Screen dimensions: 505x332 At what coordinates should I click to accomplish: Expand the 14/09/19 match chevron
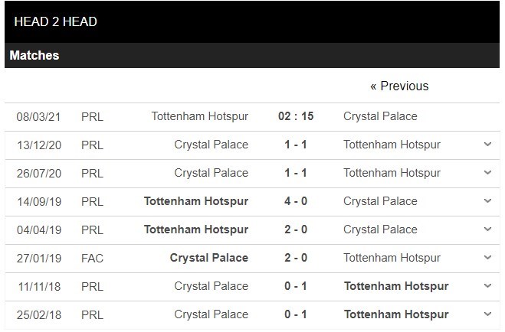[488, 201]
